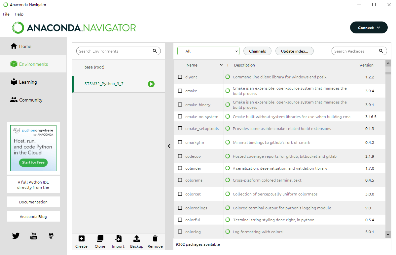Open the Learning sidebar section
The image size is (396, 255).
click(x=33, y=82)
